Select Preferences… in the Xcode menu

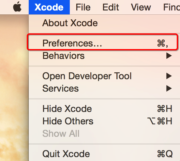(102, 43)
